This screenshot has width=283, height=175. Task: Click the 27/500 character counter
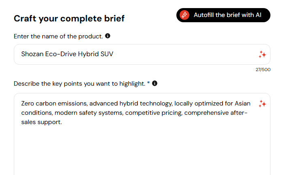click(x=263, y=70)
